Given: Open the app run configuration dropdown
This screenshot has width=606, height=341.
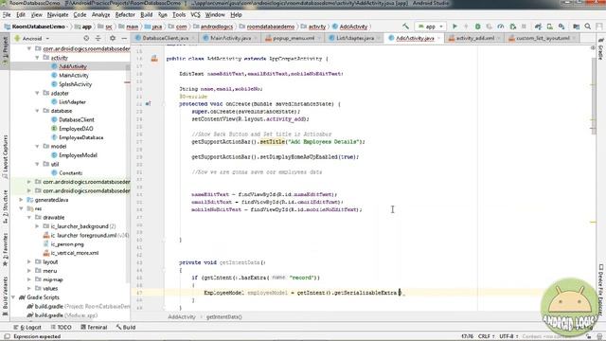Looking at the screenshot, I should (x=430, y=27).
